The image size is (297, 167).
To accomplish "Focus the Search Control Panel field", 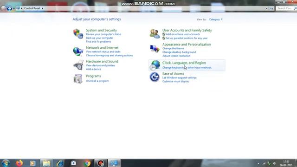I will [x=285, y=8].
